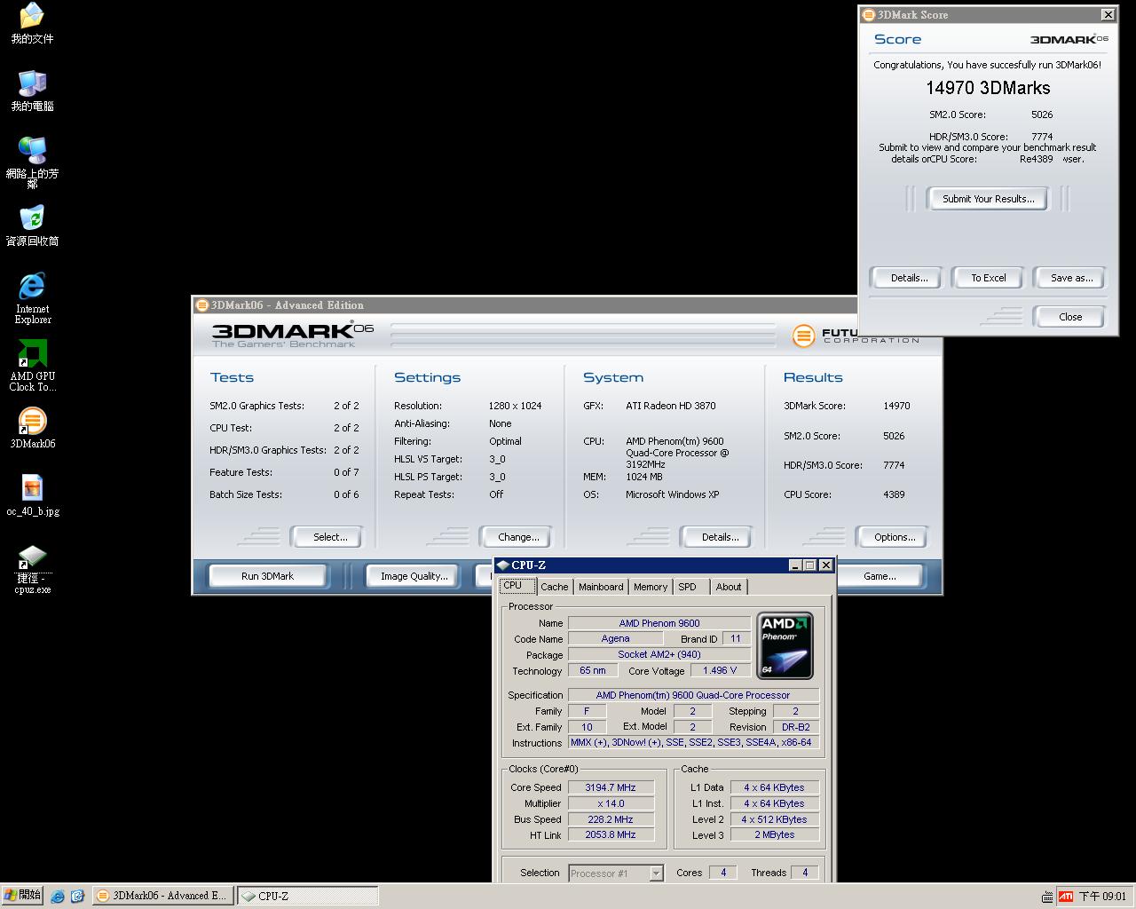Click the Resolution value 1280 x 1024
This screenshot has width=1136, height=909.
pyautogui.click(x=515, y=406)
